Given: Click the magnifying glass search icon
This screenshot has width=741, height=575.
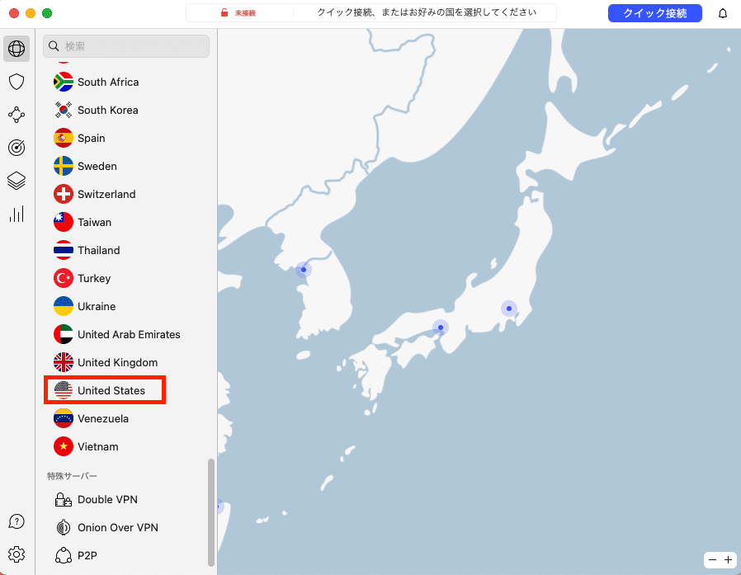Looking at the screenshot, I should pos(54,46).
